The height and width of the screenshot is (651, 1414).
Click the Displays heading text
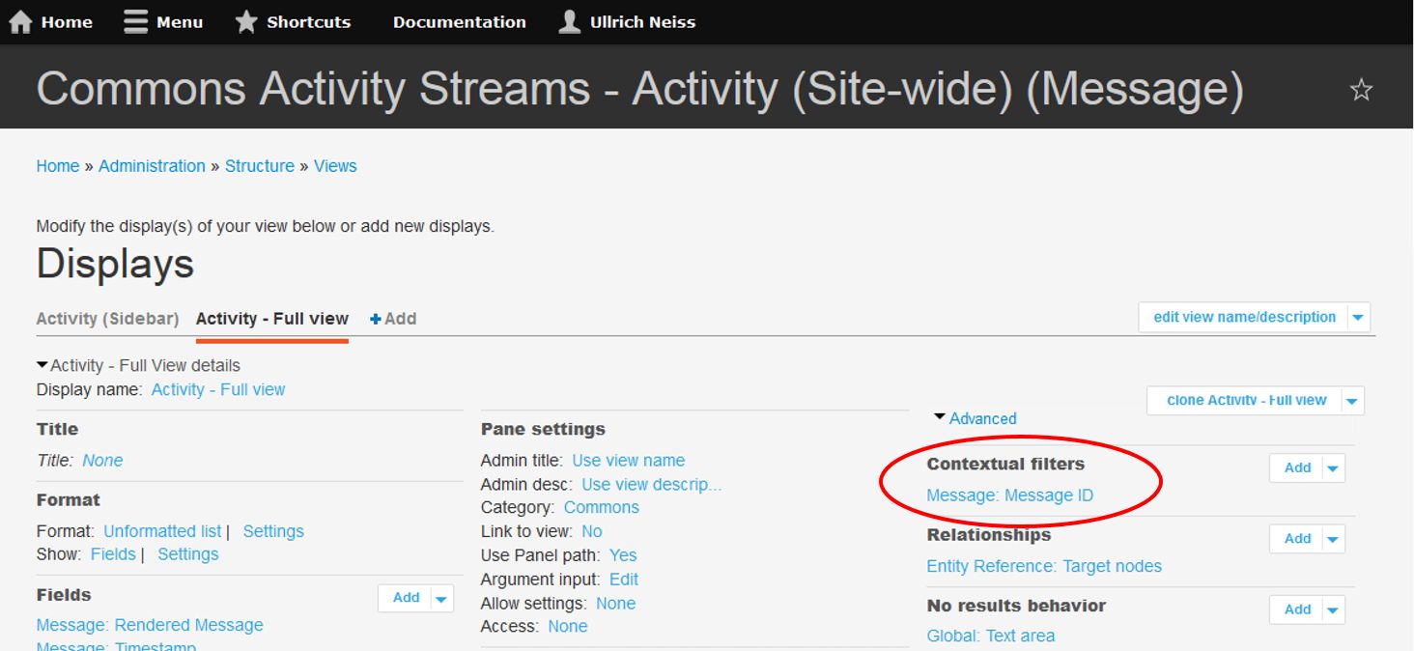115,264
